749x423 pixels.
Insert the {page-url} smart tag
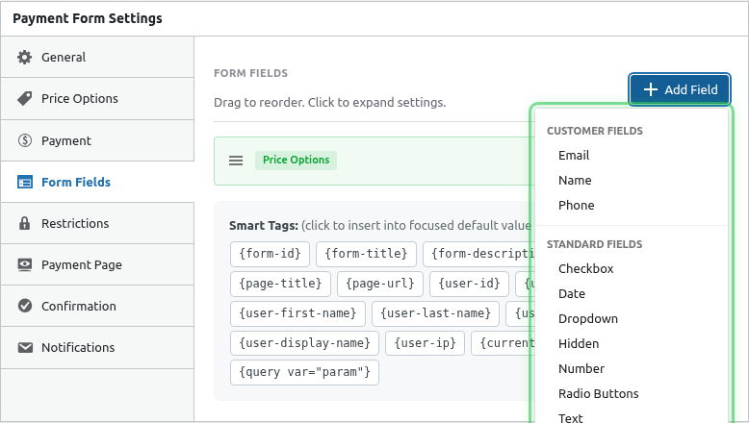coord(380,284)
